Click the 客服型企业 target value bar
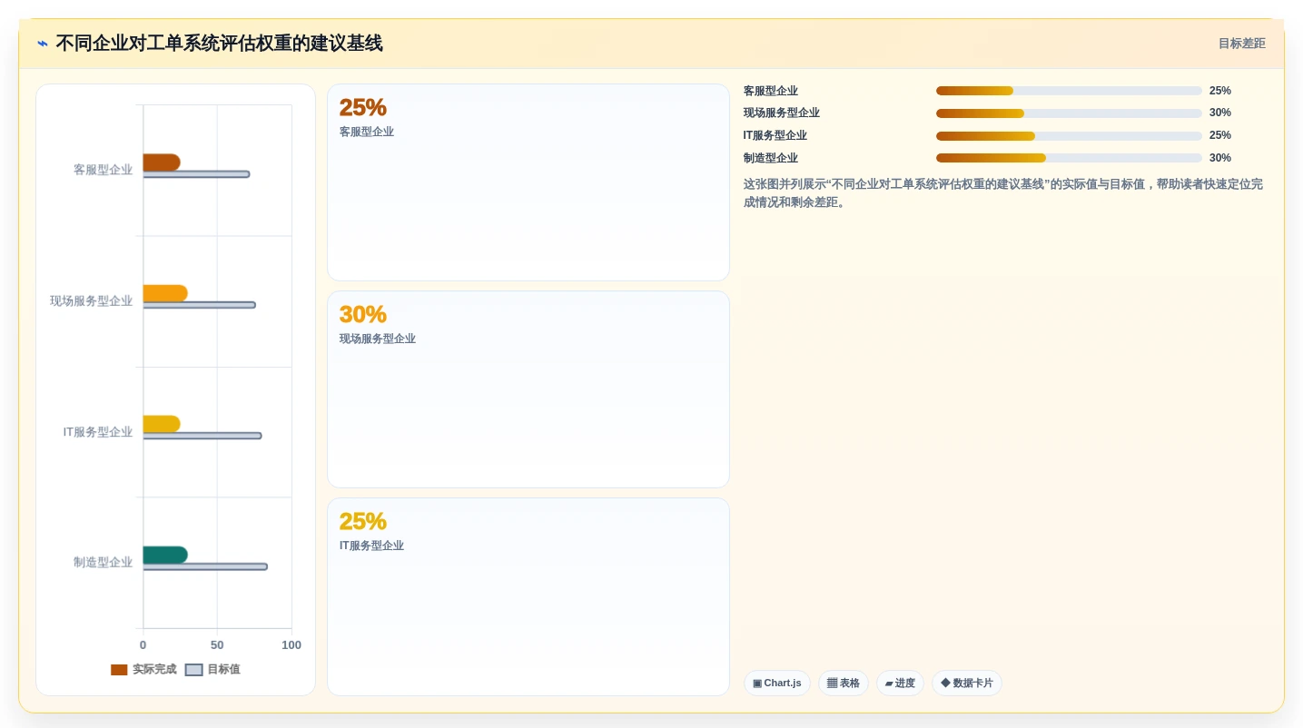 tap(196, 174)
